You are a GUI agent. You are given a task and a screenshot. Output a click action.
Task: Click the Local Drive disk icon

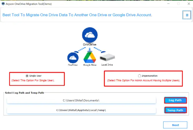coord(107,57)
